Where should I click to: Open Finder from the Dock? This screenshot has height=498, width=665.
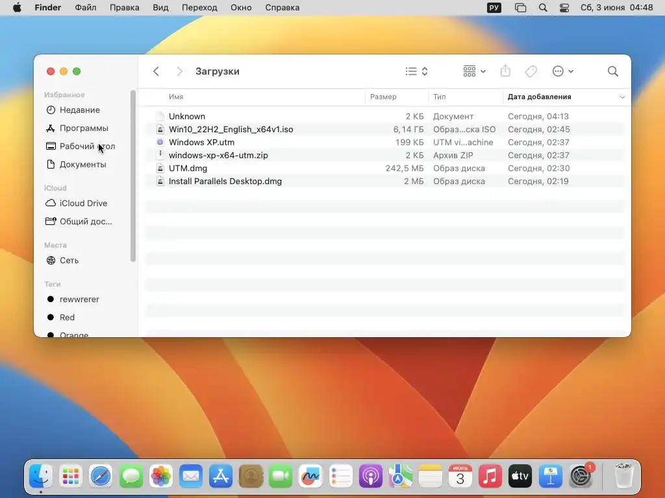[41, 476]
